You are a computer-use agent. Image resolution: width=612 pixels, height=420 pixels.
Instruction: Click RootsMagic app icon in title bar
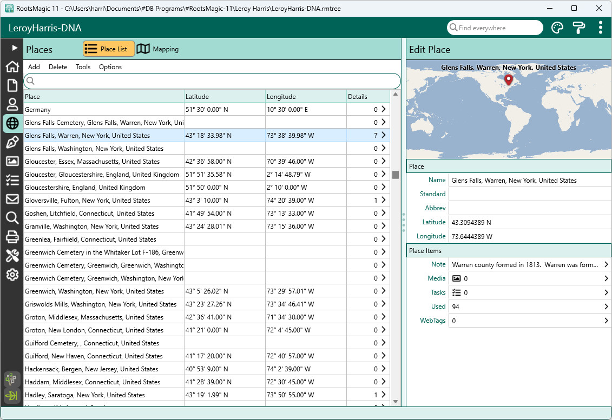click(x=9, y=8)
